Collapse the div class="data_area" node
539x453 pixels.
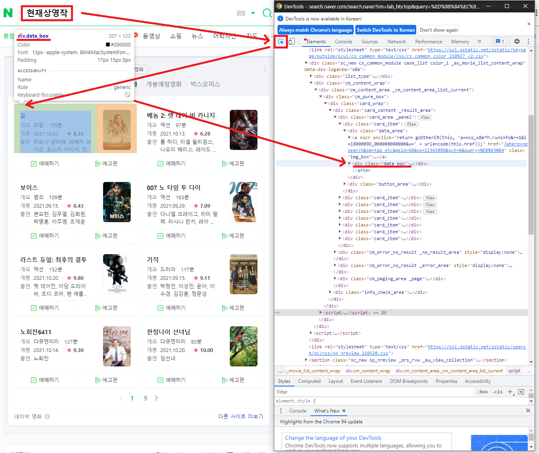[x=345, y=131]
